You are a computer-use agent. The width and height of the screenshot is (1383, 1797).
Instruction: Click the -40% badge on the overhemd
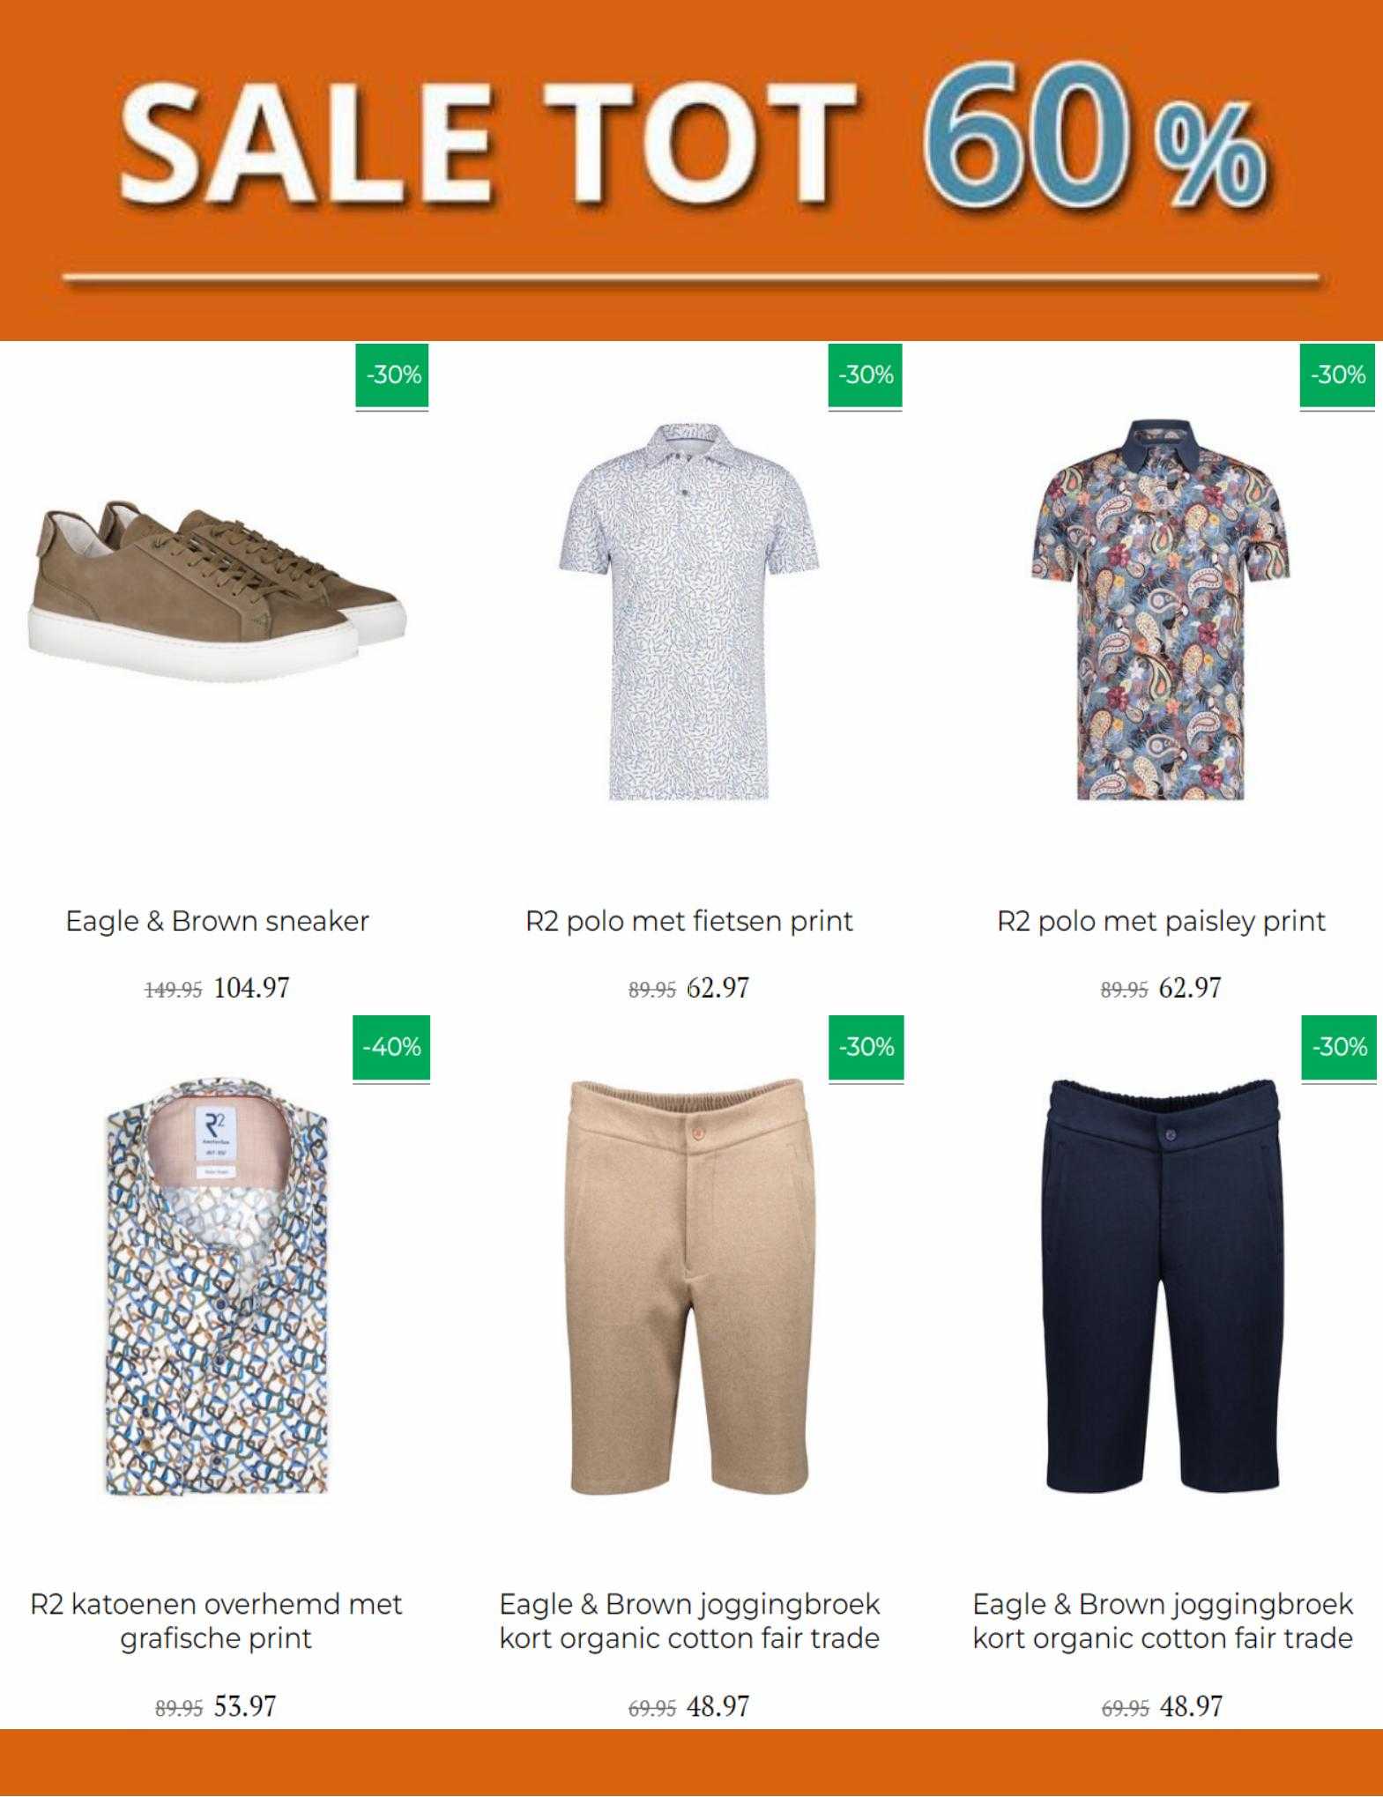(x=391, y=1048)
